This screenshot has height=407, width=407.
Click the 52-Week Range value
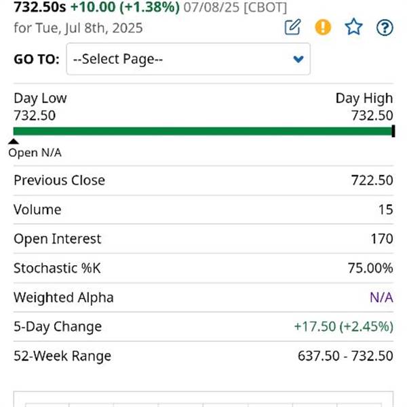tap(345, 356)
